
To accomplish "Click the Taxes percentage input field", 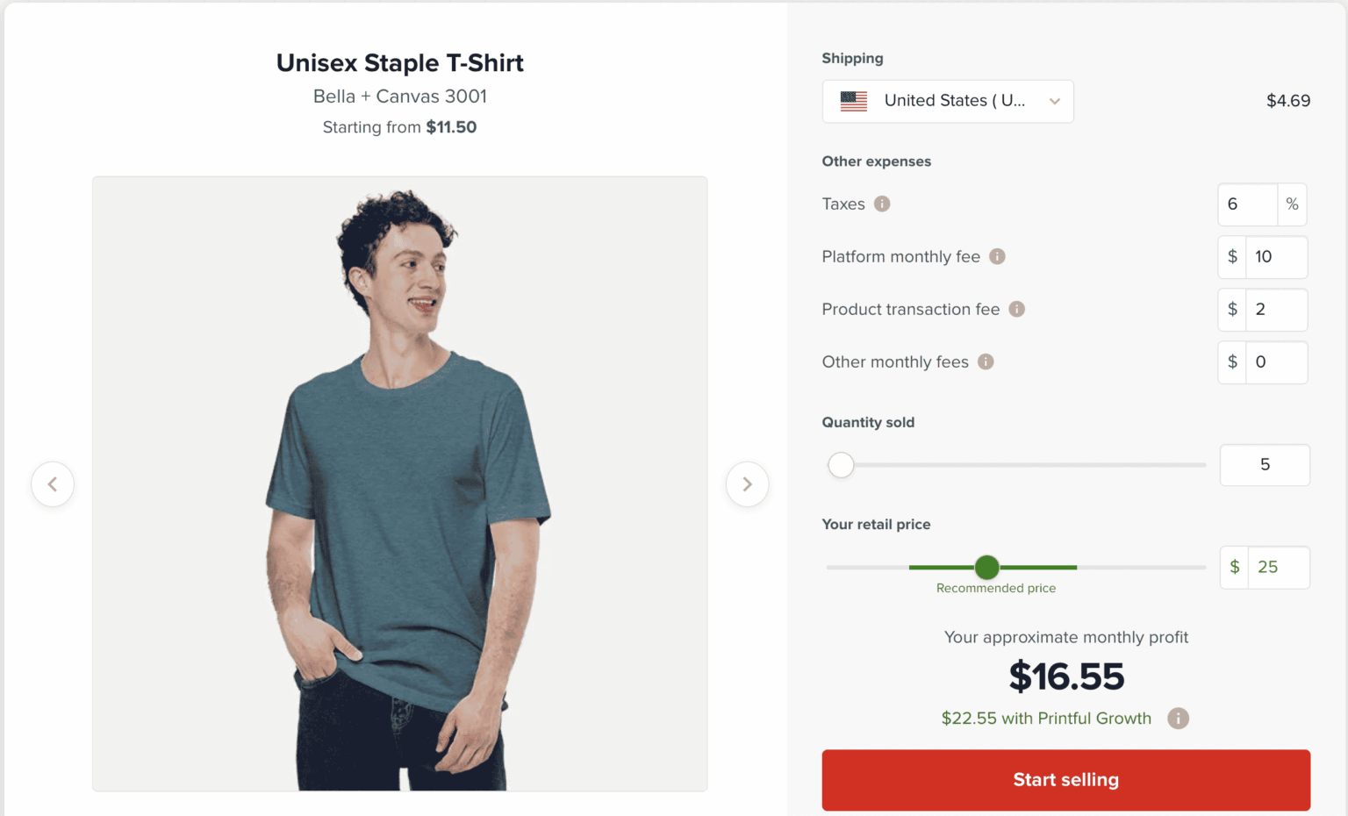I will point(1247,204).
